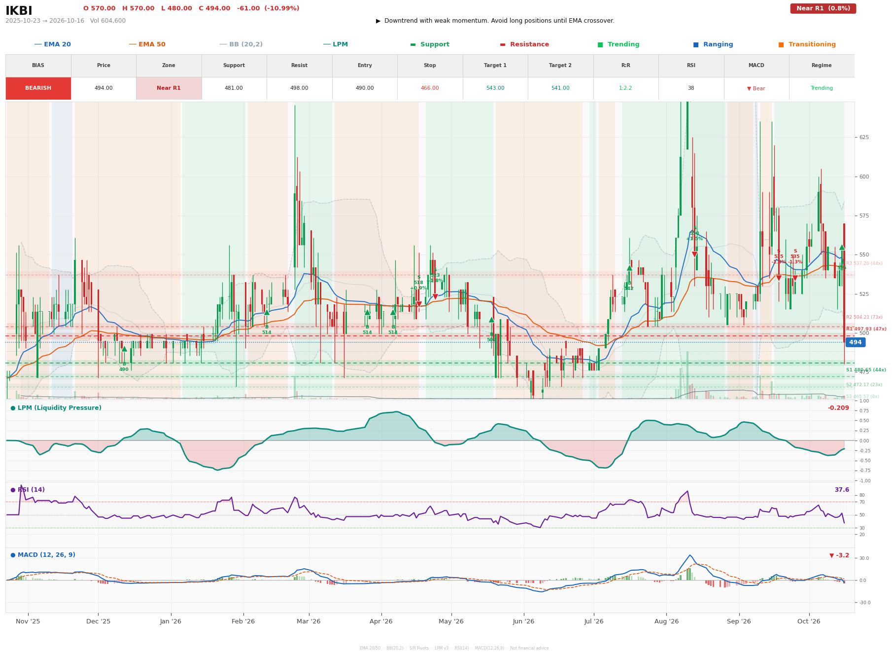Click the red BEARISH bias cell
Viewport: 892px width, 656px height.
tap(38, 88)
